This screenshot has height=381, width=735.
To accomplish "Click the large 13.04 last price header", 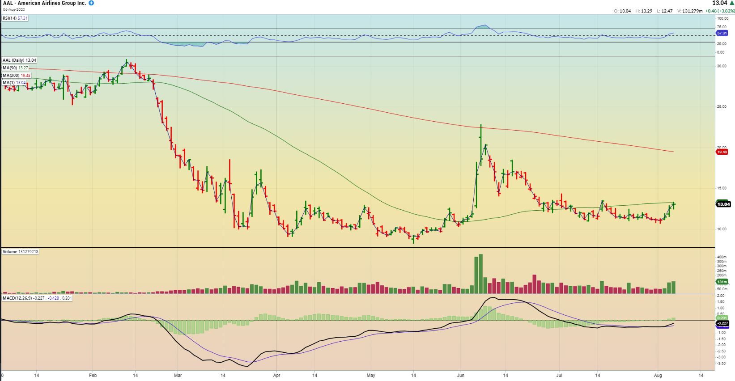I will coord(720,3).
